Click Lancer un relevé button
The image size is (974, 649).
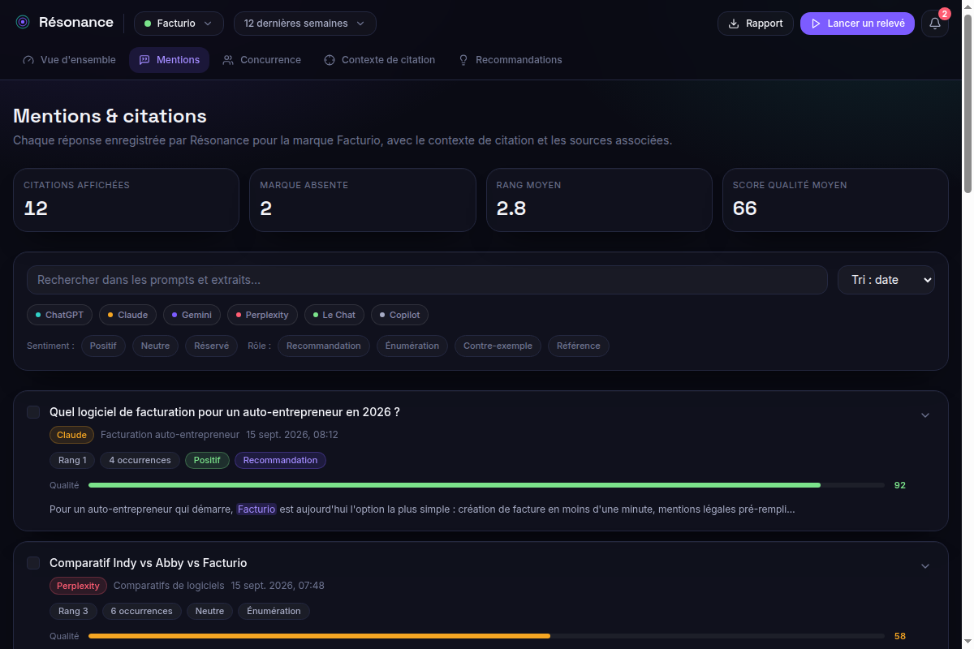(x=857, y=24)
